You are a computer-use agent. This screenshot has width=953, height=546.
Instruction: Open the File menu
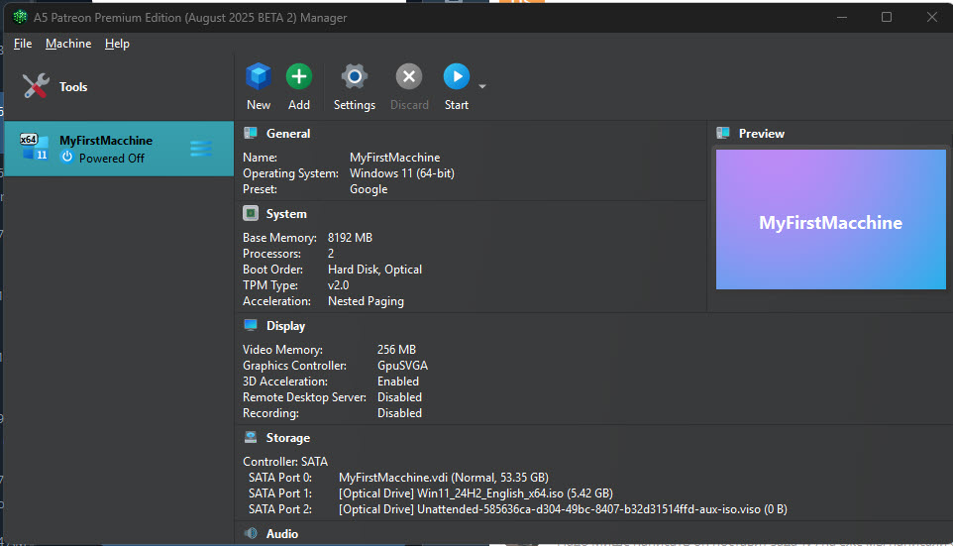point(23,44)
